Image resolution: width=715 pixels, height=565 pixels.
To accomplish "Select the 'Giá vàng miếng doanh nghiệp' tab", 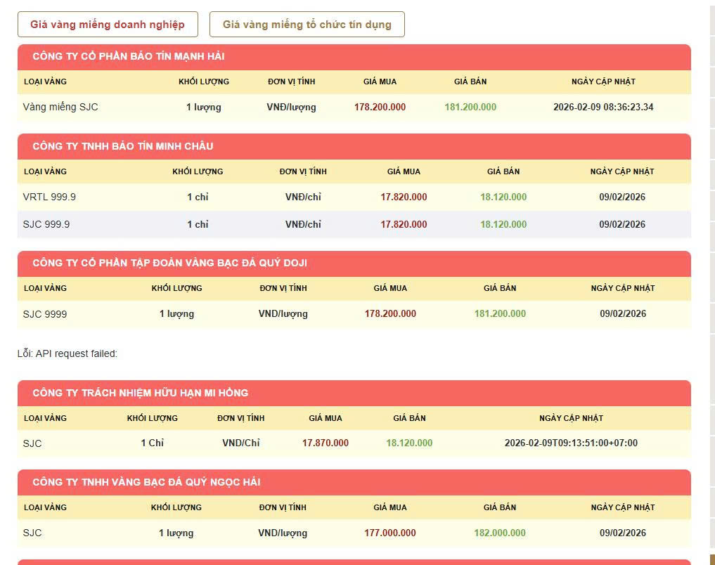I will point(108,25).
